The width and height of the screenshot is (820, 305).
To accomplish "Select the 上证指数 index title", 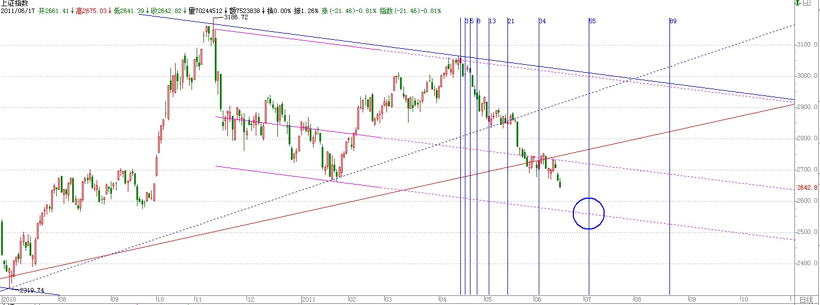I will pos(14,3).
